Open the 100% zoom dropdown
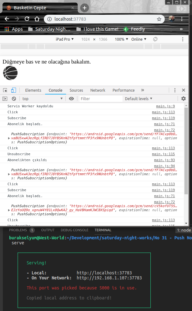 click(122, 39)
